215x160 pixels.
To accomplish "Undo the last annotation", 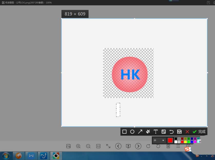I will pos(171,132).
